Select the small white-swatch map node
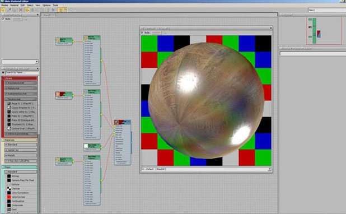This screenshot has height=214, width=346. tap(92, 147)
